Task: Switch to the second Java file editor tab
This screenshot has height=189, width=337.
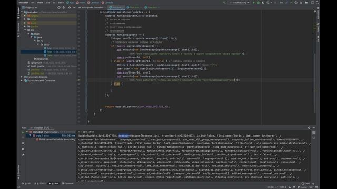Action: point(135,7)
